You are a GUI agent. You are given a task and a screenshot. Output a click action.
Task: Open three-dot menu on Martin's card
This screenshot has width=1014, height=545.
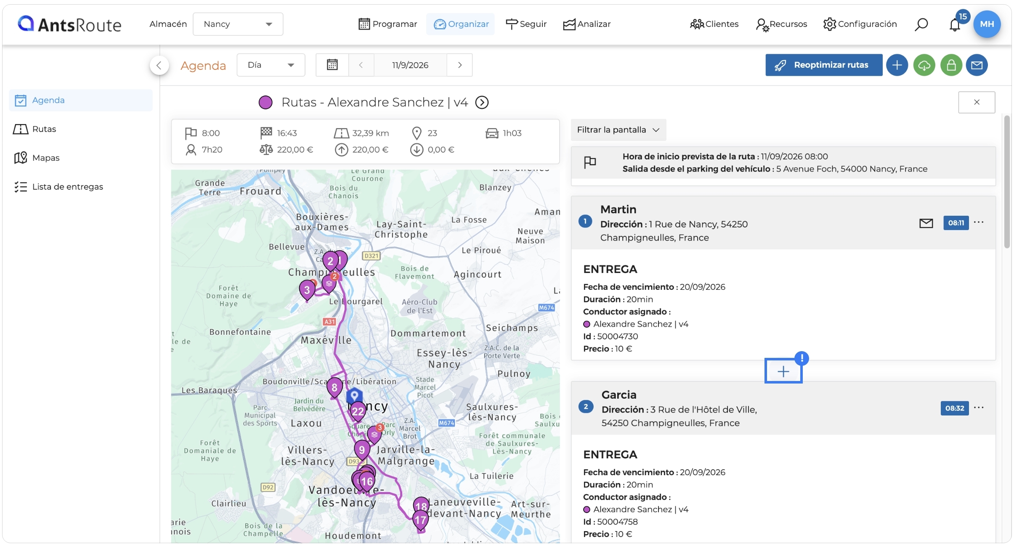[x=979, y=222]
